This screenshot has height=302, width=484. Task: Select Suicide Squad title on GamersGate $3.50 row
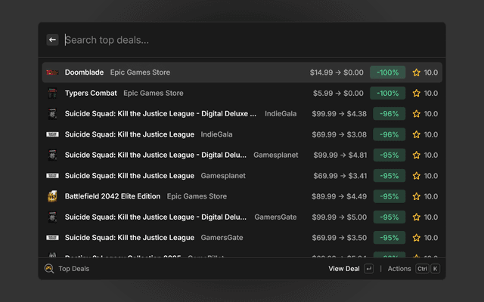tap(129, 238)
